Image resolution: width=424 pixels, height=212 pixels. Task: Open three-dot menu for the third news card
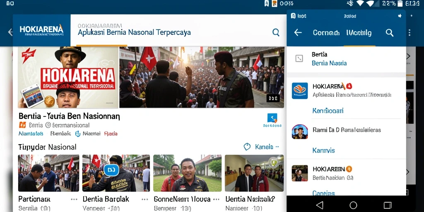coord(216,199)
